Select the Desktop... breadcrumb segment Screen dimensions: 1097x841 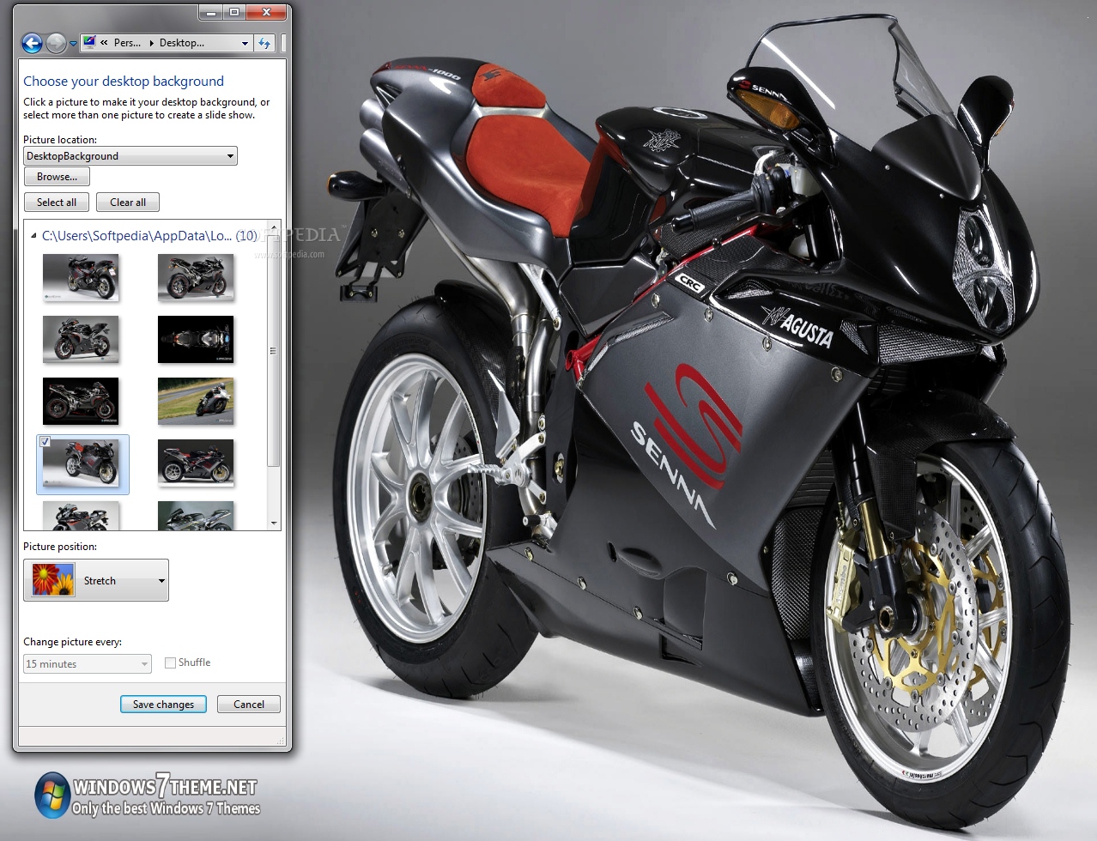[x=182, y=42]
